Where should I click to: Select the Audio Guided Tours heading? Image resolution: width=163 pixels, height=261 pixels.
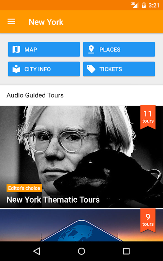pos(35,95)
